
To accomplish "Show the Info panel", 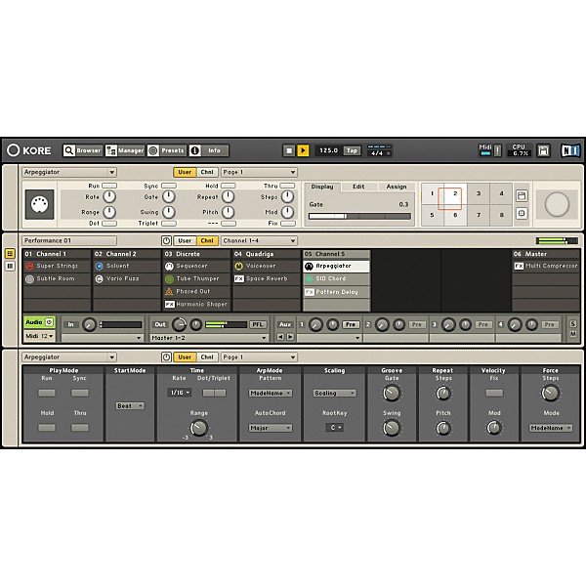I will click(x=209, y=150).
